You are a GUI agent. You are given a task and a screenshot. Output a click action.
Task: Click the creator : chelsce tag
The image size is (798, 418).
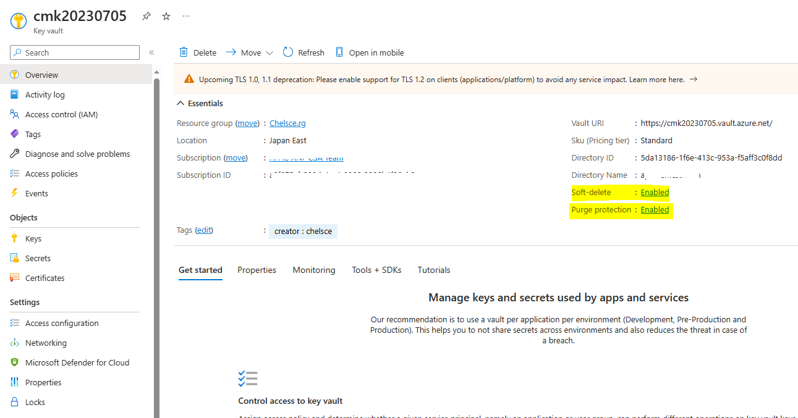coord(303,232)
